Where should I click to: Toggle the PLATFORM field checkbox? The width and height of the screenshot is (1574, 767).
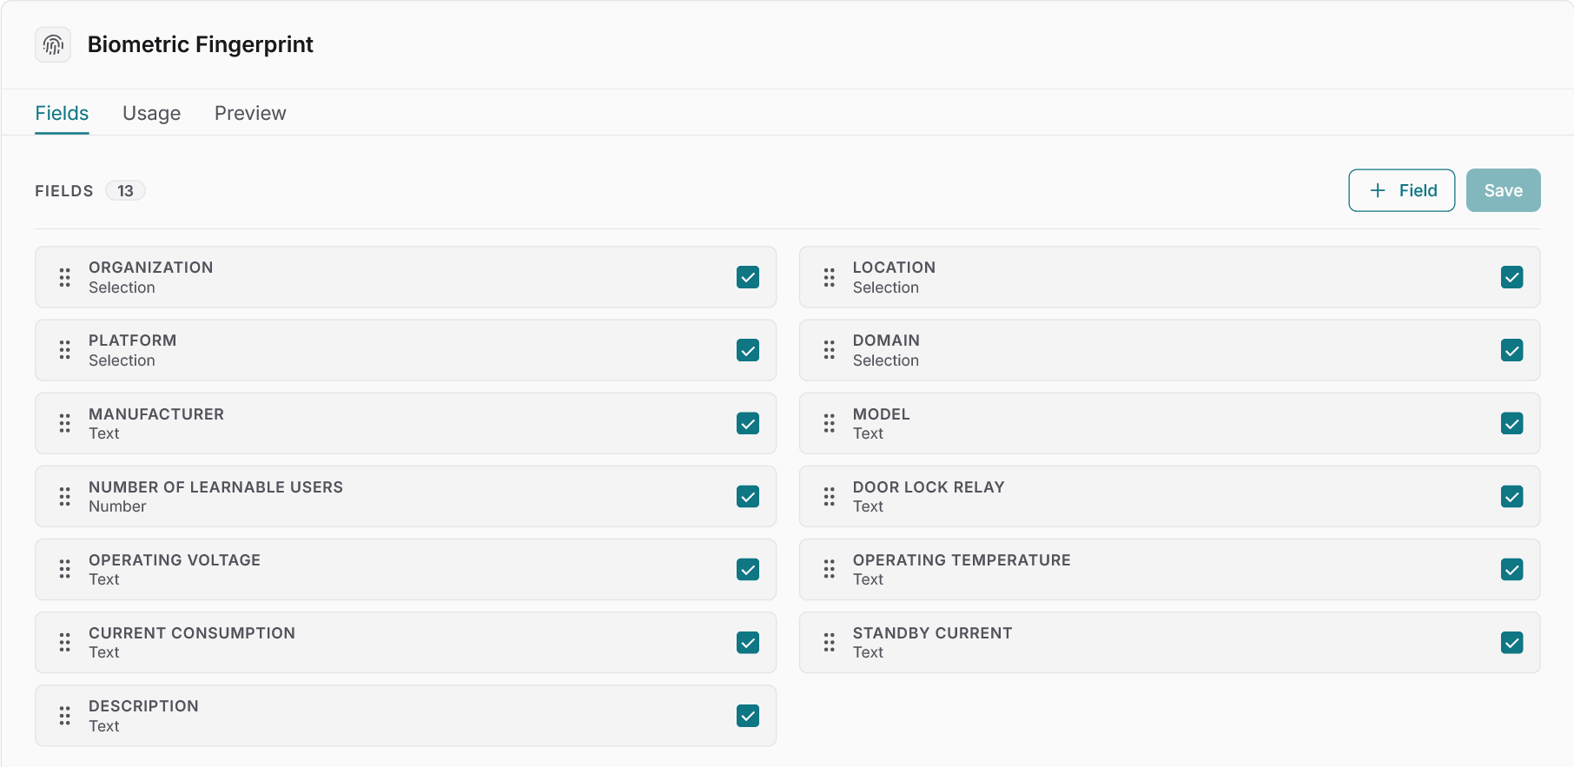pos(748,350)
